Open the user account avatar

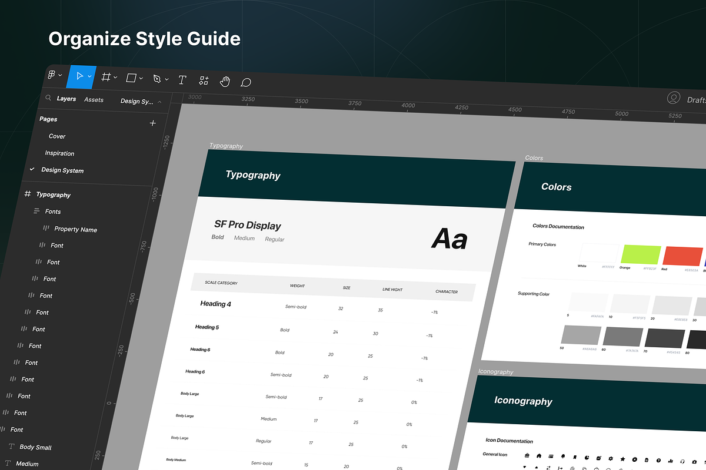click(x=674, y=98)
